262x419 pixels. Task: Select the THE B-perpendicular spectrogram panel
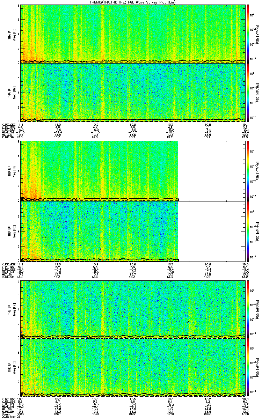133,310
